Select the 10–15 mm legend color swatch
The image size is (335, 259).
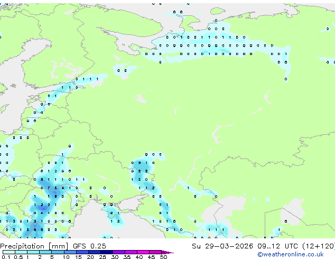pos(70,252)
